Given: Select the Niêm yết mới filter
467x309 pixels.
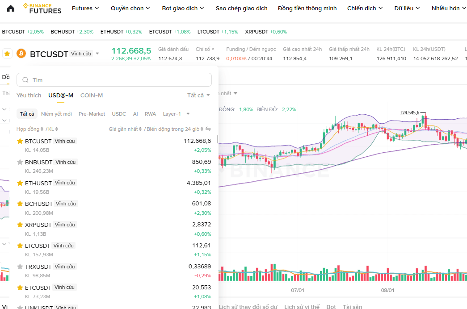Looking at the screenshot, I should (x=56, y=114).
